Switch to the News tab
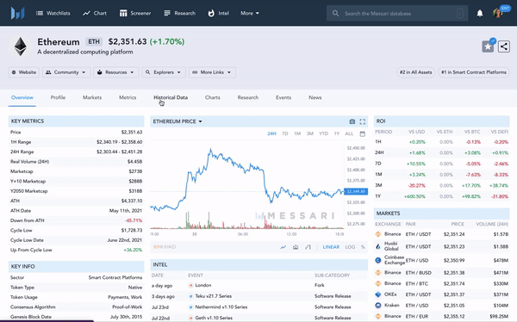The image size is (517, 322). (315, 97)
